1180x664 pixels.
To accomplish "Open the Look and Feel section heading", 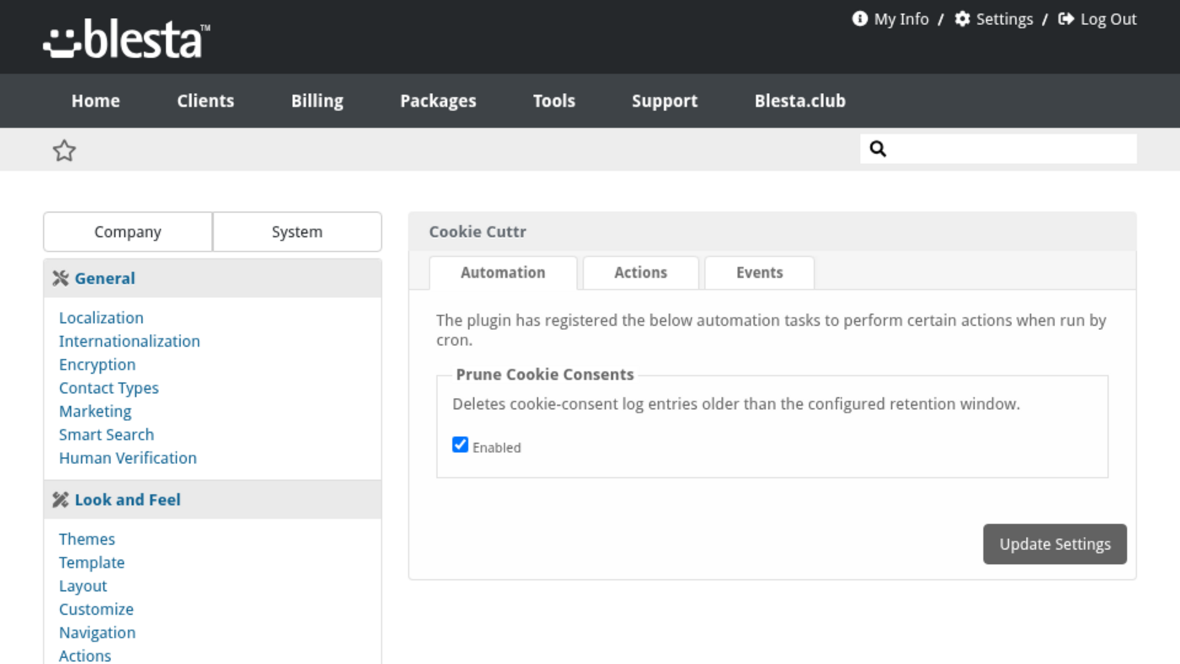I will (x=128, y=500).
